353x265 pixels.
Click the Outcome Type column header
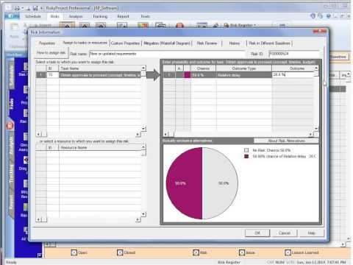click(x=243, y=68)
